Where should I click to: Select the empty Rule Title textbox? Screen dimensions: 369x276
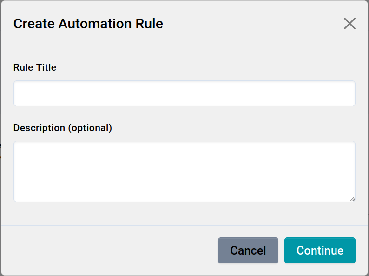coord(184,93)
